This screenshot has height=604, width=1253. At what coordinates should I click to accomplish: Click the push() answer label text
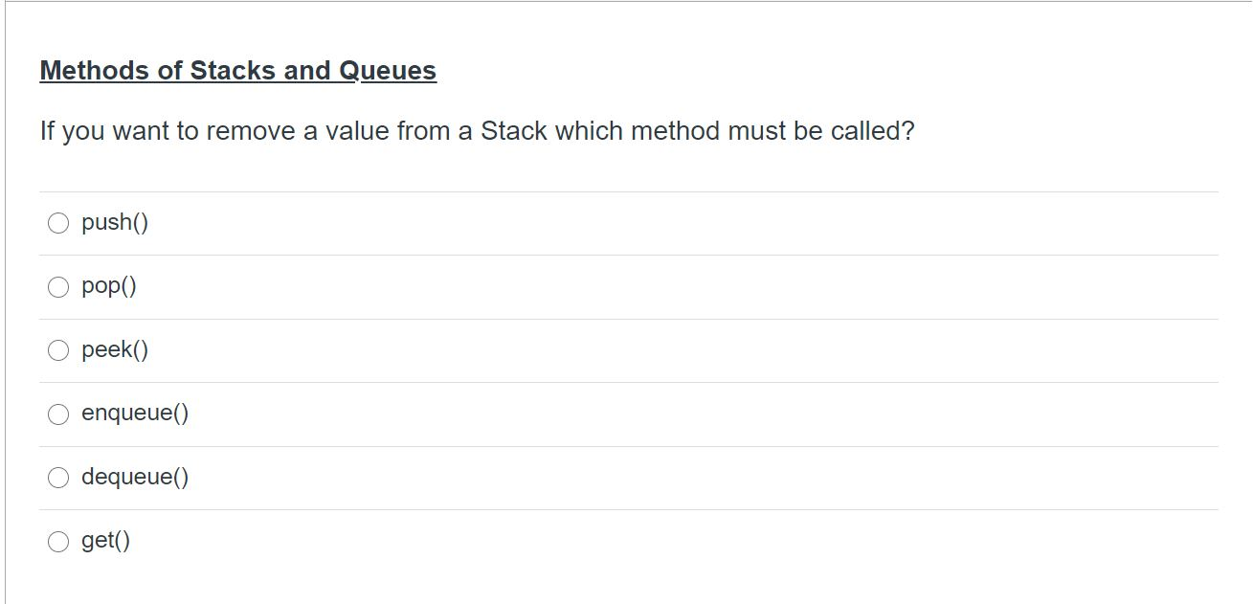pos(115,223)
